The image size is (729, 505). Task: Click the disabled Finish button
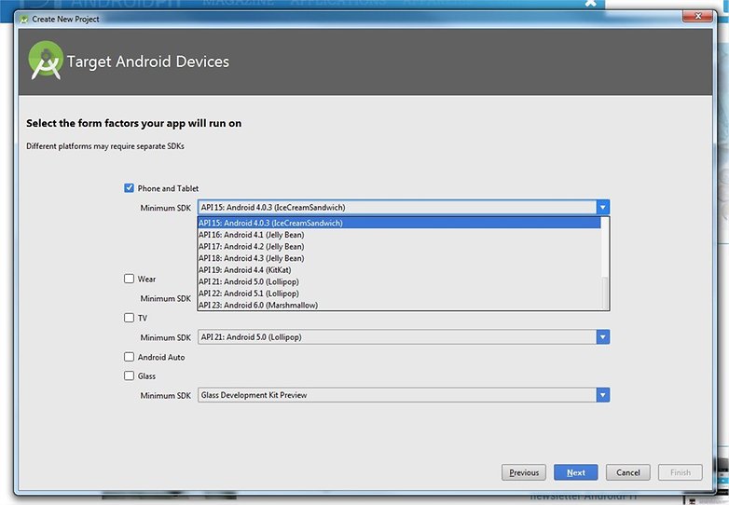click(x=680, y=472)
